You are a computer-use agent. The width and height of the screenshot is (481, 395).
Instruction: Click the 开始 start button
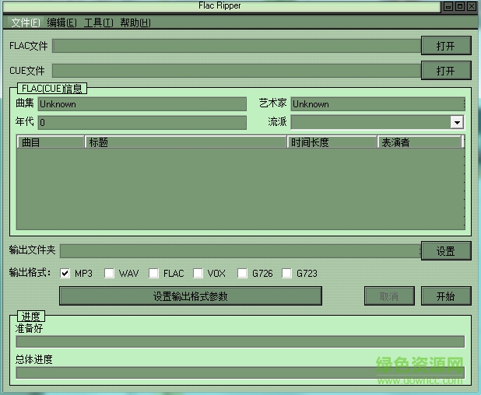tap(446, 296)
